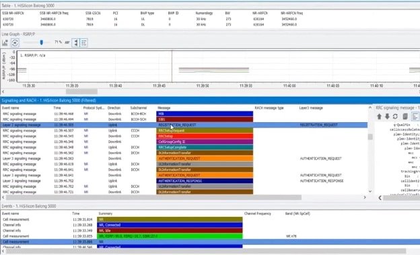Sort by Subchannel column header
The image size is (420, 255).
click(139, 108)
